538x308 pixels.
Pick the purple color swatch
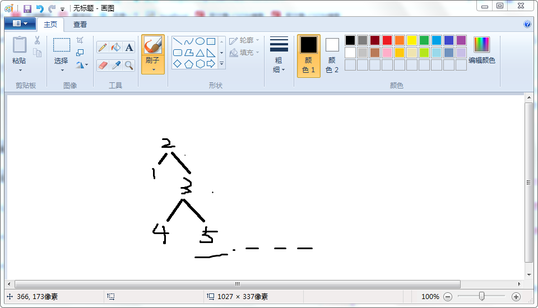pos(461,40)
